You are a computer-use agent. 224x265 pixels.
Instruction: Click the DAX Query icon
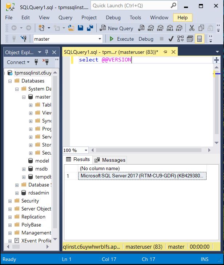[179, 28]
